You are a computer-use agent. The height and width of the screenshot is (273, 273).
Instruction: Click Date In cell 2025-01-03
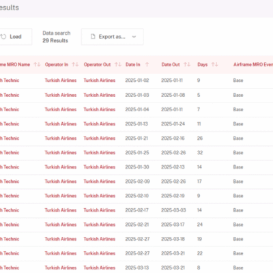click(x=137, y=95)
